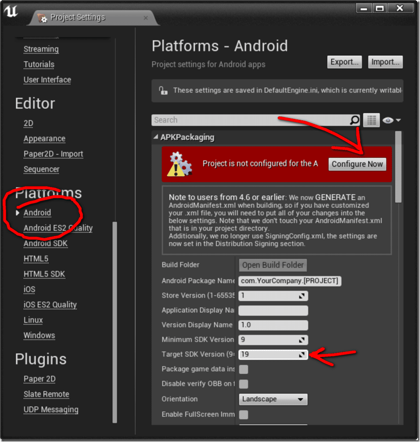The height and width of the screenshot is (442, 420).
Task: Select the Sequencer editor settings
Action: click(x=41, y=169)
